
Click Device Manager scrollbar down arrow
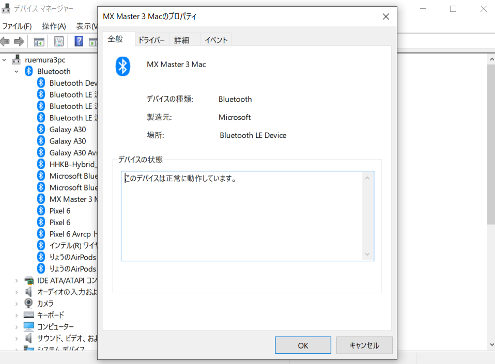coord(491,345)
